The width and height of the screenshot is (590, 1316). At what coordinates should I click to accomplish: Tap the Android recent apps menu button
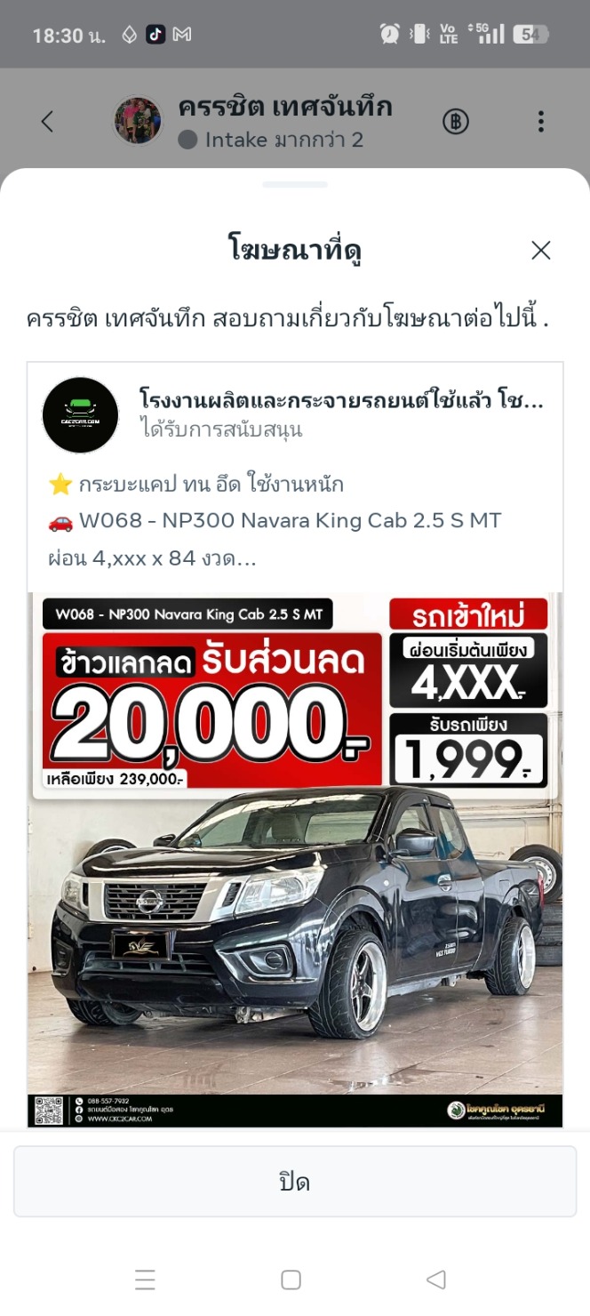(x=145, y=1280)
